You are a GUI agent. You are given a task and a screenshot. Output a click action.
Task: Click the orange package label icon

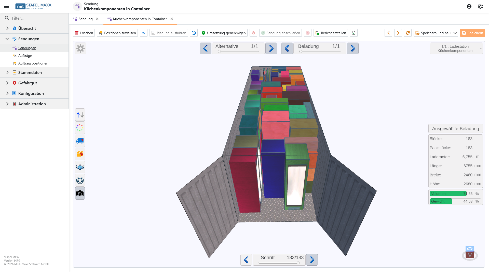(x=80, y=154)
